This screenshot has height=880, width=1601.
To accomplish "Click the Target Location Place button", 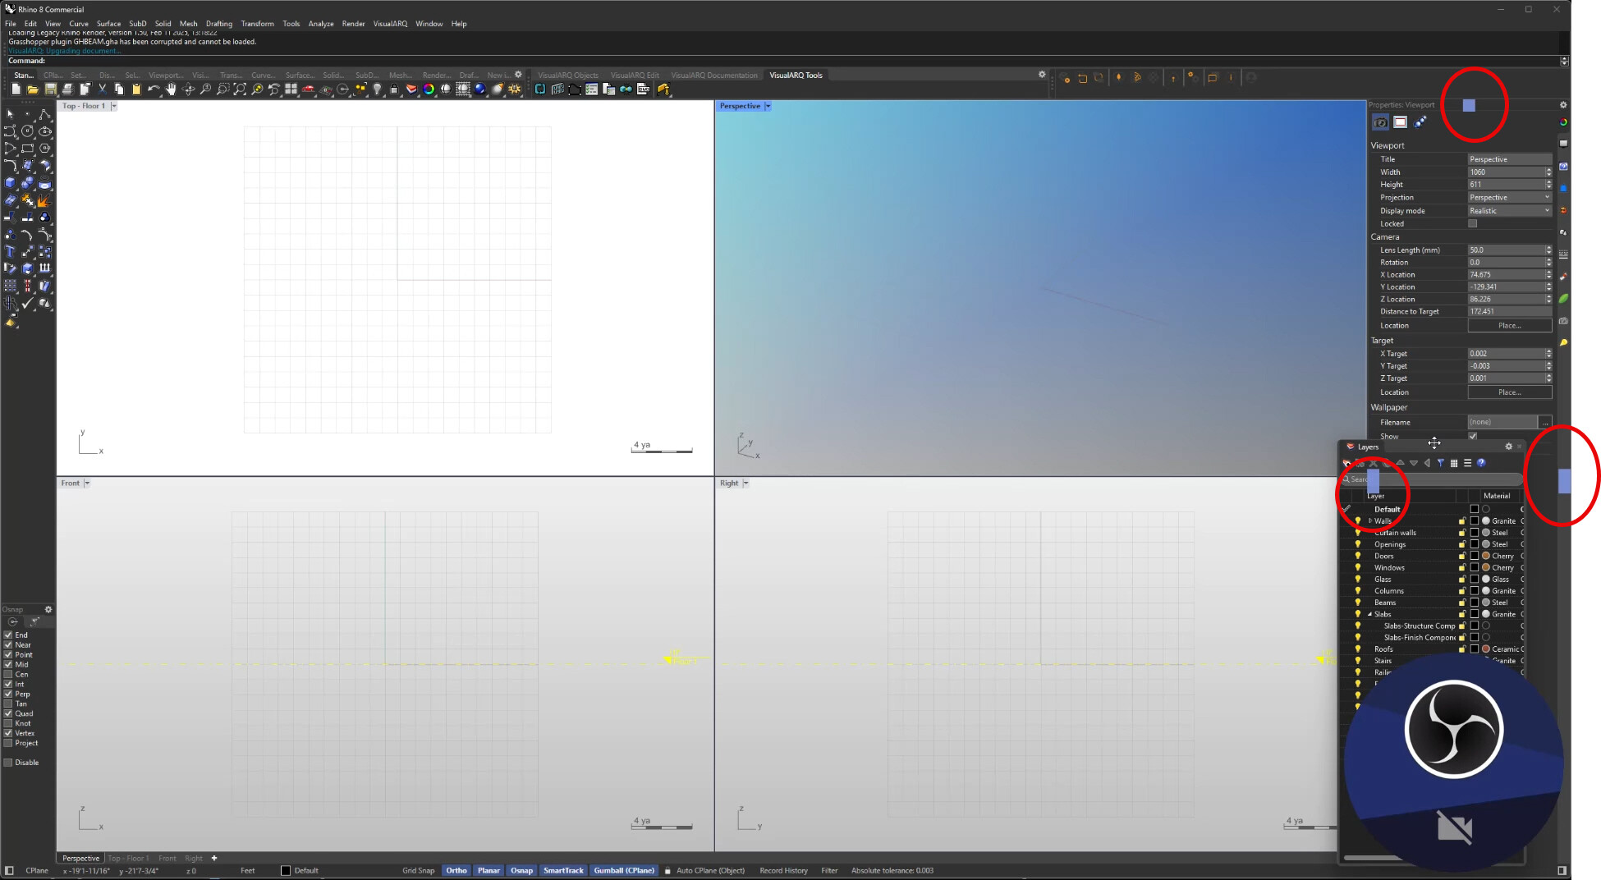I will [1509, 392].
